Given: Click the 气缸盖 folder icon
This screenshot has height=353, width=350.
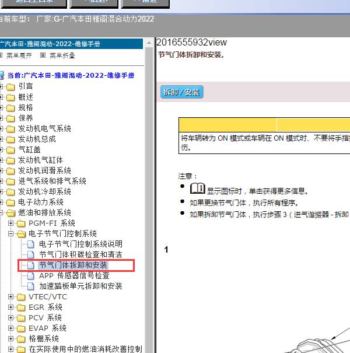Looking at the screenshot, I should pyautogui.click(x=10, y=150).
